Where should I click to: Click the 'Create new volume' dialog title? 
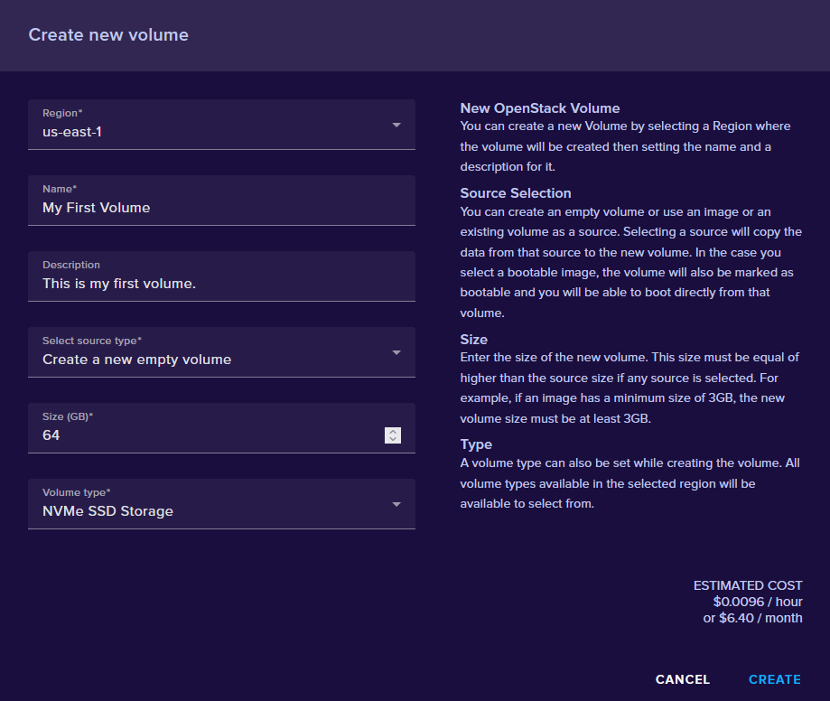108,35
